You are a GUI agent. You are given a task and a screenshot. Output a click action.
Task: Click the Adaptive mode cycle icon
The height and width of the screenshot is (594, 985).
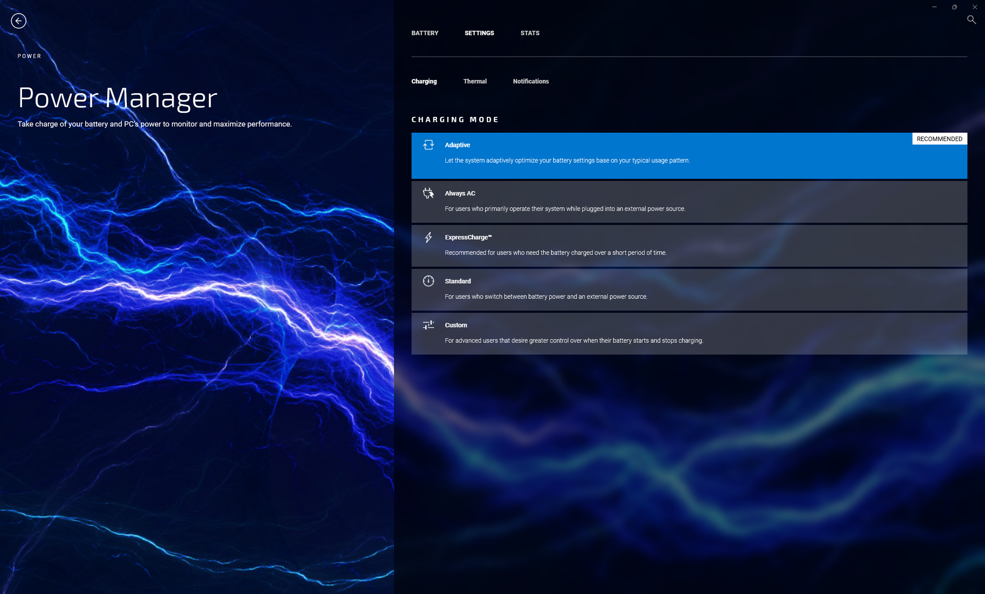click(x=428, y=145)
